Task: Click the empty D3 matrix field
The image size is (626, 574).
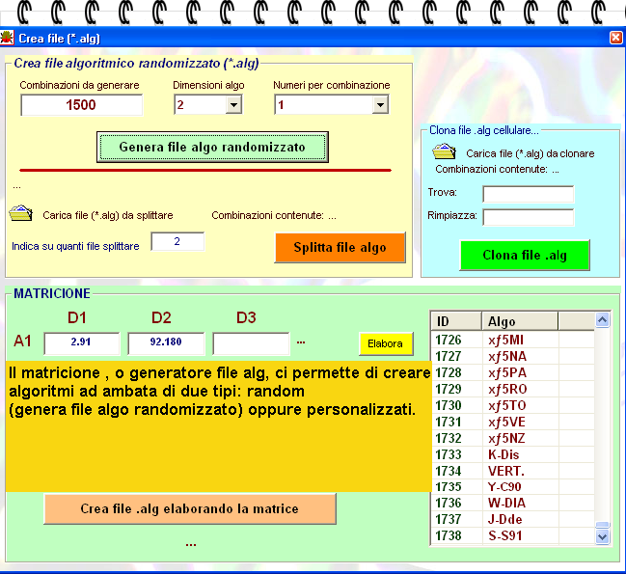Action: tap(251, 343)
